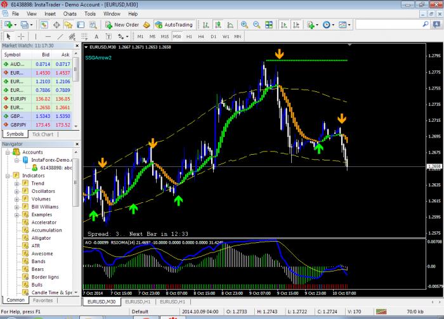This screenshot has width=444, height=319.
Task: Select the horizontal line drawing tool
Action: point(48,37)
